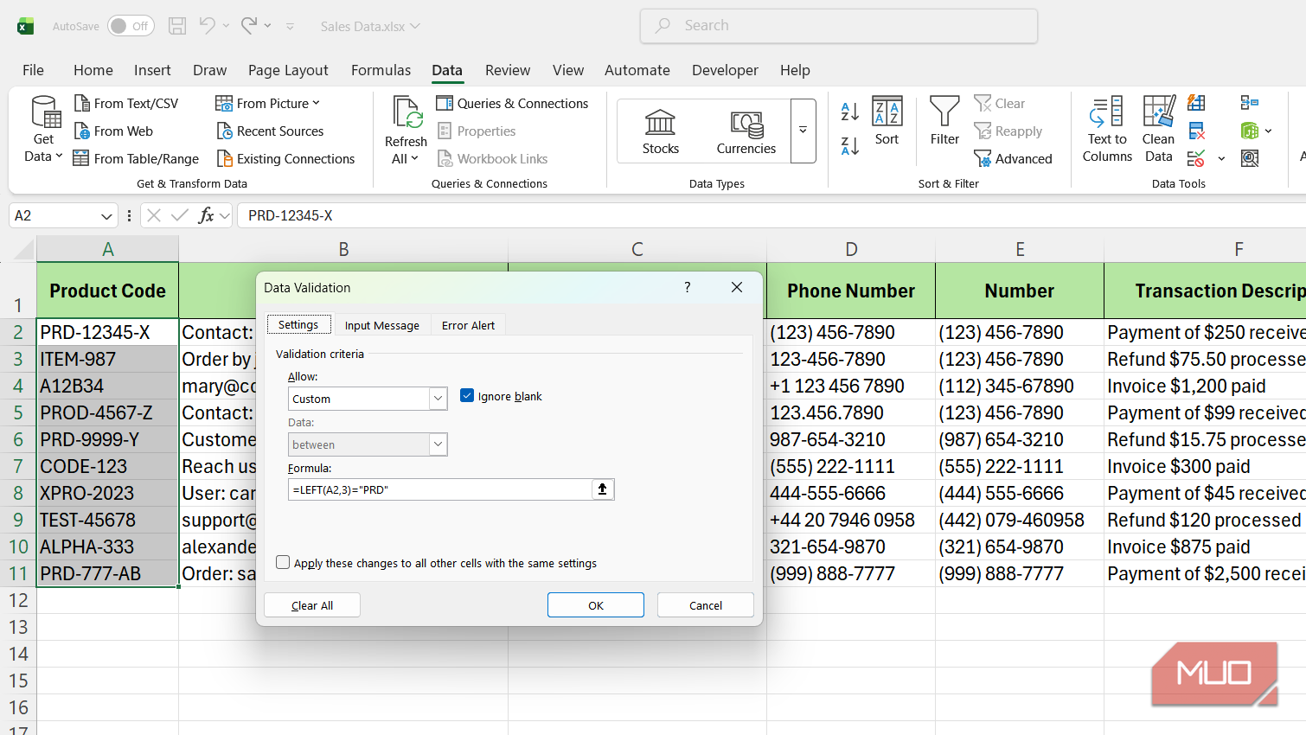Image resolution: width=1306 pixels, height=735 pixels.
Task: Click cell with 987-654-3210
Action: pyautogui.click(x=851, y=439)
